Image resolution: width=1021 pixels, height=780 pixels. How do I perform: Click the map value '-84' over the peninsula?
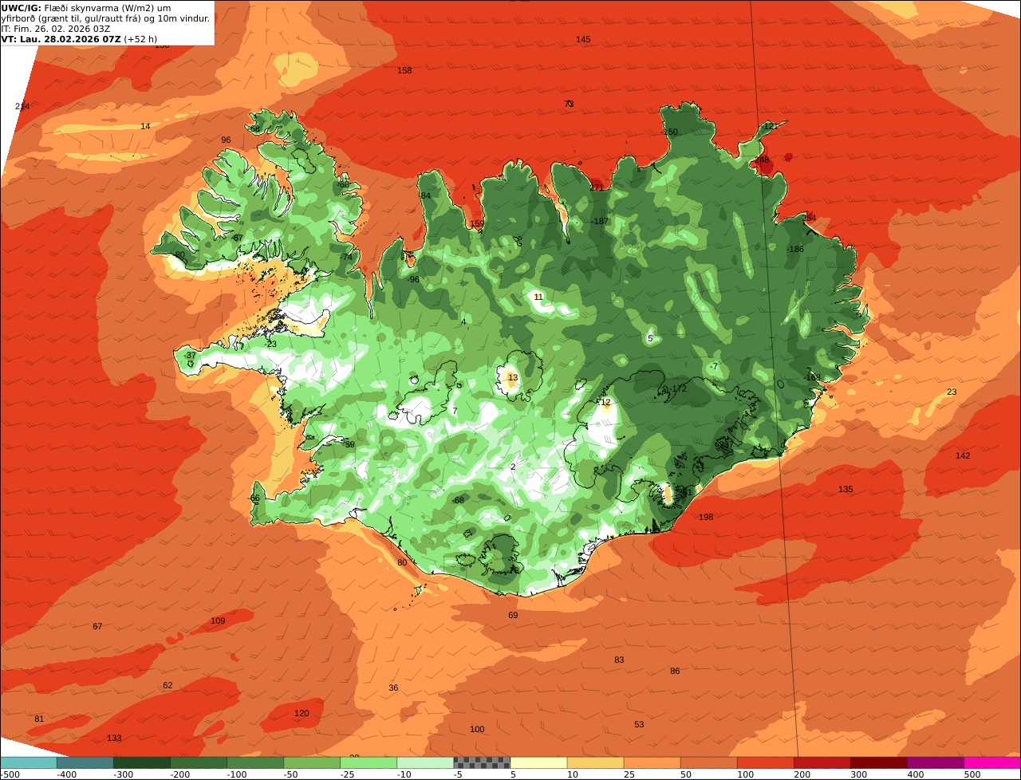(x=424, y=195)
